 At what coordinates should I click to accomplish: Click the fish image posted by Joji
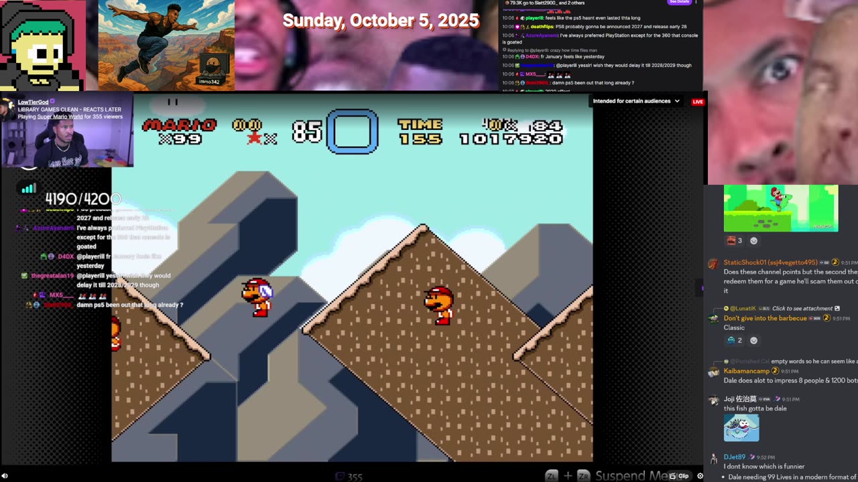coord(741,428)
